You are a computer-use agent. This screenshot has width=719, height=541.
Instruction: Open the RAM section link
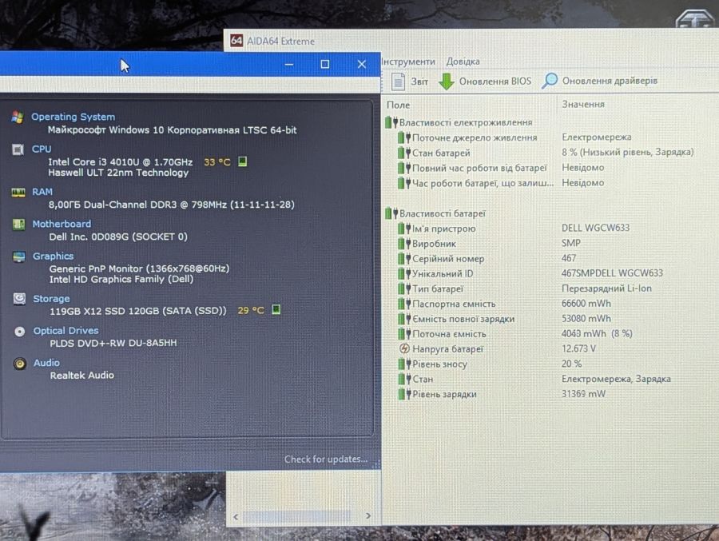tap(42, 192)
